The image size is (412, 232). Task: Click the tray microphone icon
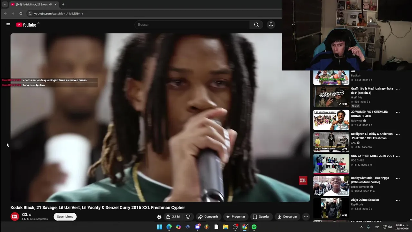click(368, 227)
